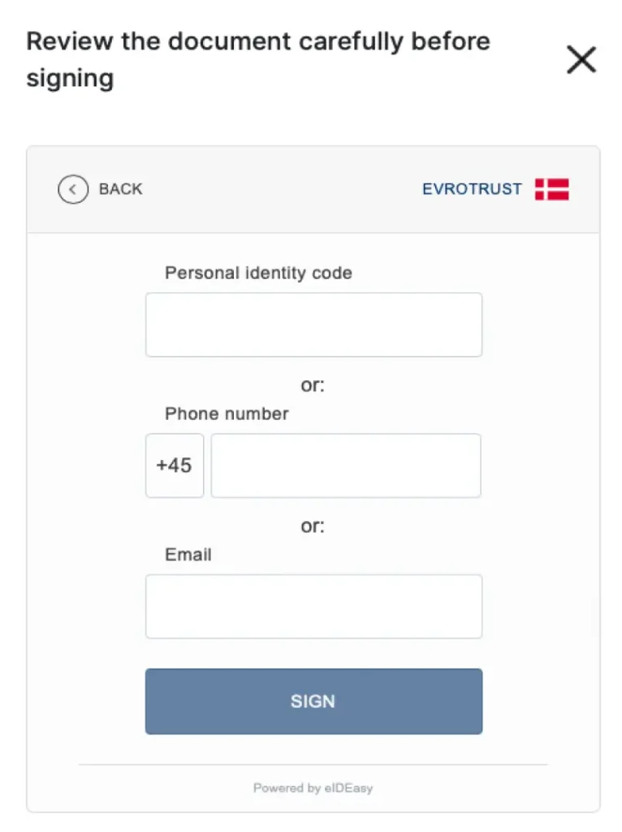Click the blank form area left of SIGN
622x832 pixels.
coord(85,701)
